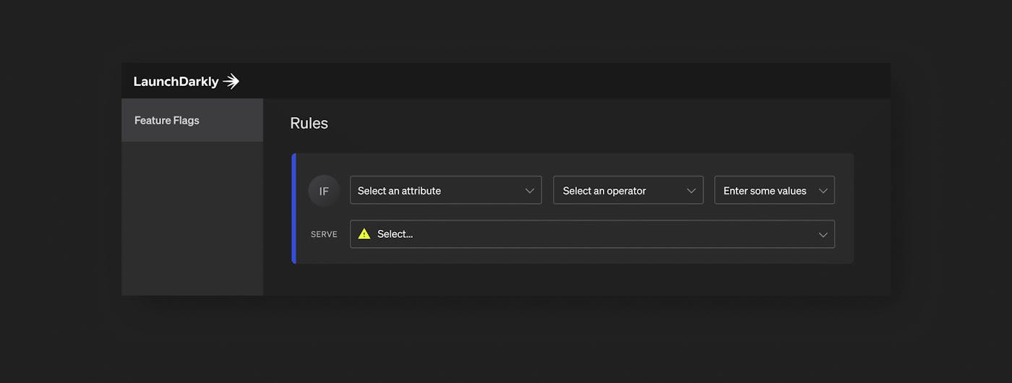This screenshot has width=1012, height=383.
Task: Expand the Select an attribute chevron
Action: (x=530, y=191)
